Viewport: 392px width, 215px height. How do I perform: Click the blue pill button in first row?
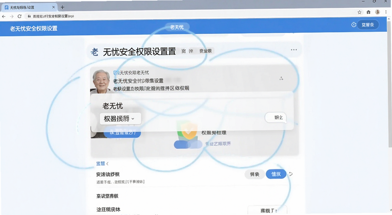coord(276,174)
